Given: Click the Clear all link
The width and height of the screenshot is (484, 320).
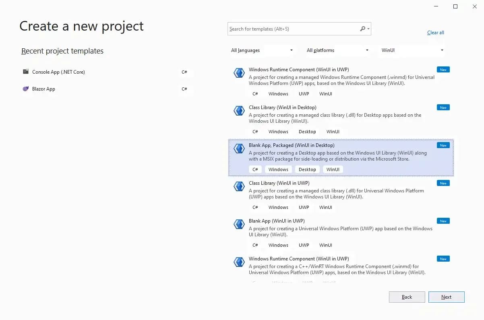Looking at the screenshot, I should click(435, 33).
